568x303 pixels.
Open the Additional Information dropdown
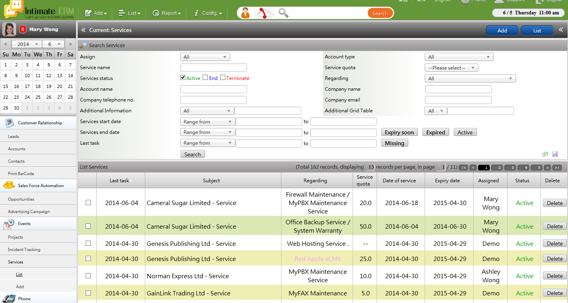pyautogui.click(x=207, y=111)
